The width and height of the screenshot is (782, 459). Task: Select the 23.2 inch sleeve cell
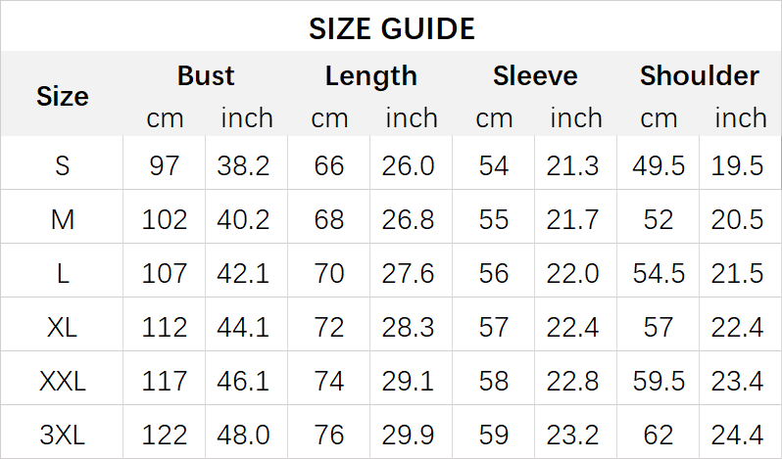(573, 433)
